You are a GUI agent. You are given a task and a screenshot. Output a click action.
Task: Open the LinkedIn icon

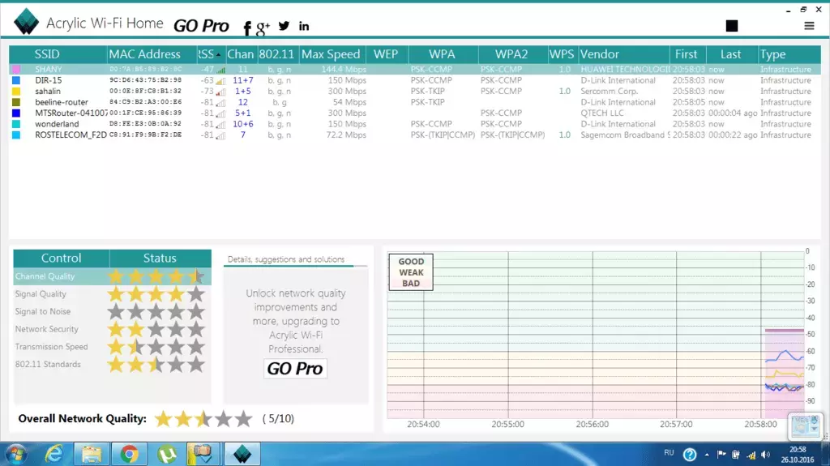[x=304, y=26]
